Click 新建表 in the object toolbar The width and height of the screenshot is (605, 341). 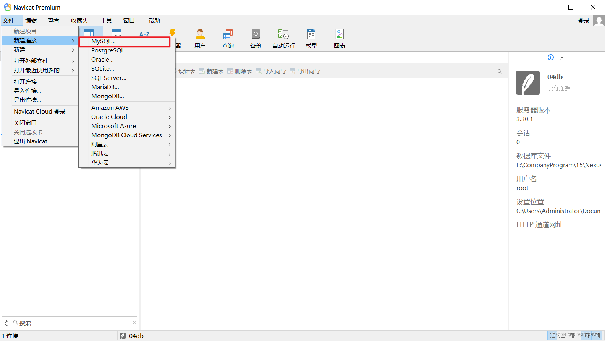pos(211,71)
